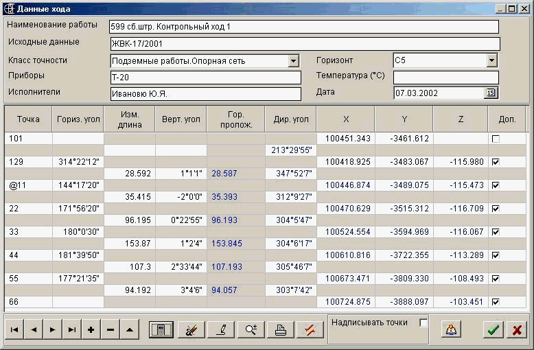The height and width of the screenshot is (350, 534).
Task: Select measured length 153.87
Action: coord(130,244)
